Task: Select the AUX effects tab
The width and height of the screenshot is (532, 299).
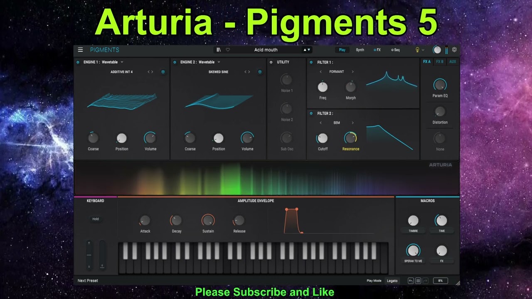Action: pos(453,62)
